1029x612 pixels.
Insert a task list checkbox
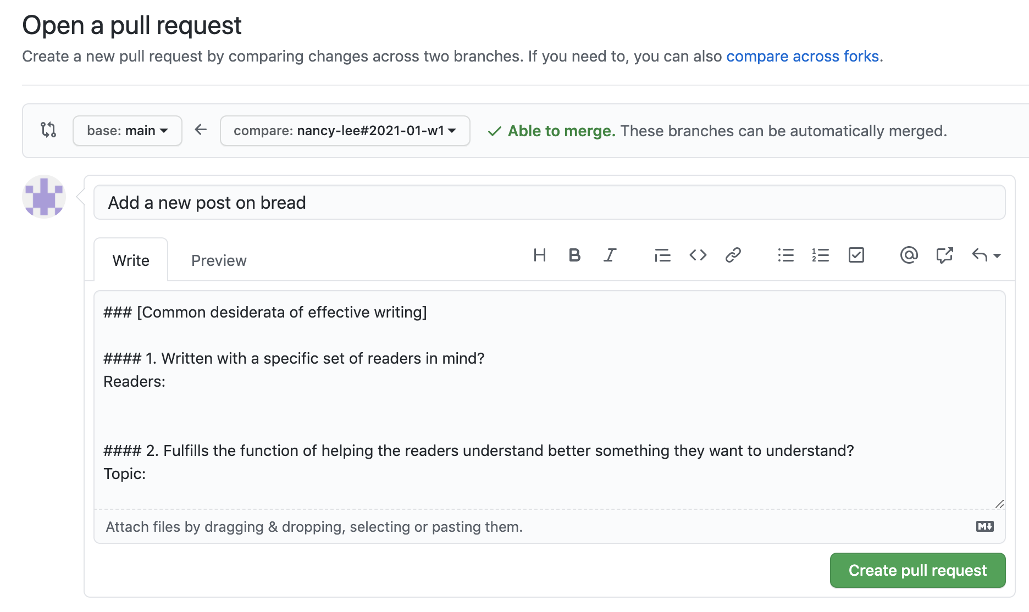[856, 255]
